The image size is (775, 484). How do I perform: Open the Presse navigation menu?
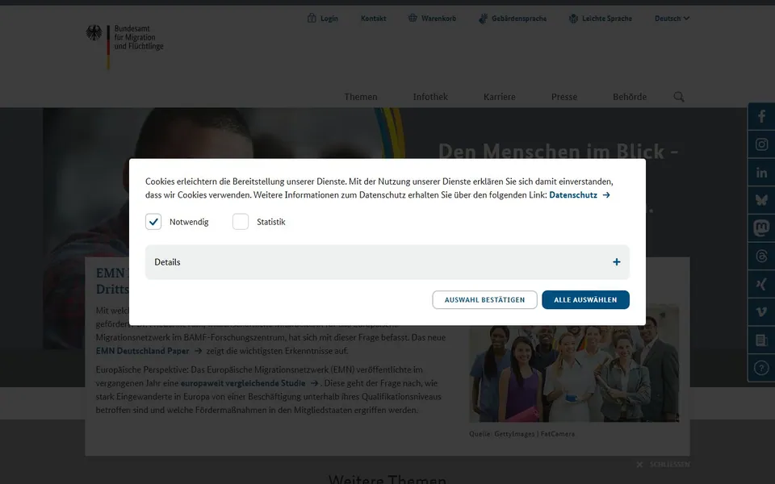(x=564, y=97)
